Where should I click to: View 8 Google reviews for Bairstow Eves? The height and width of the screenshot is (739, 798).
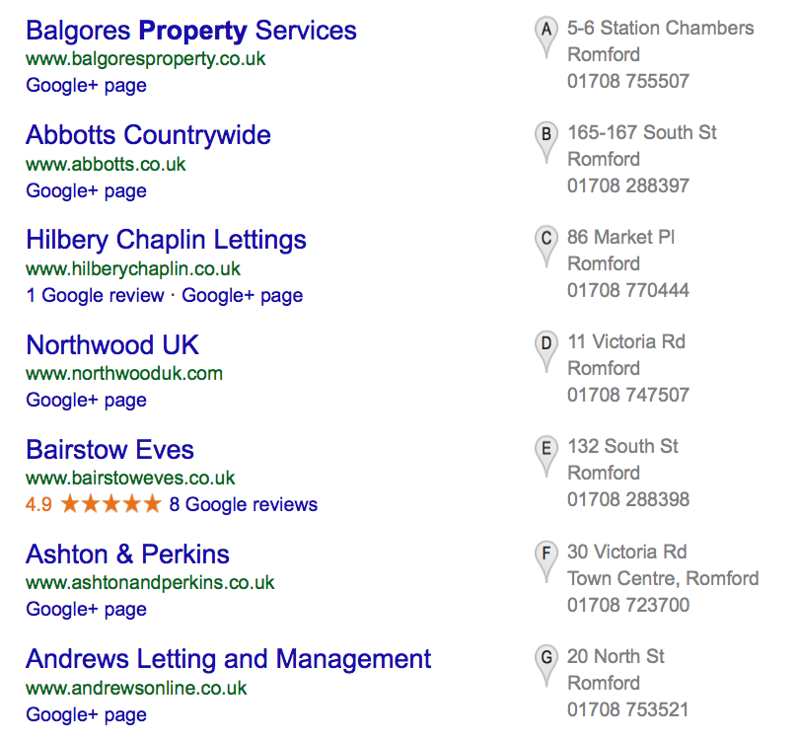coord(244,505)
